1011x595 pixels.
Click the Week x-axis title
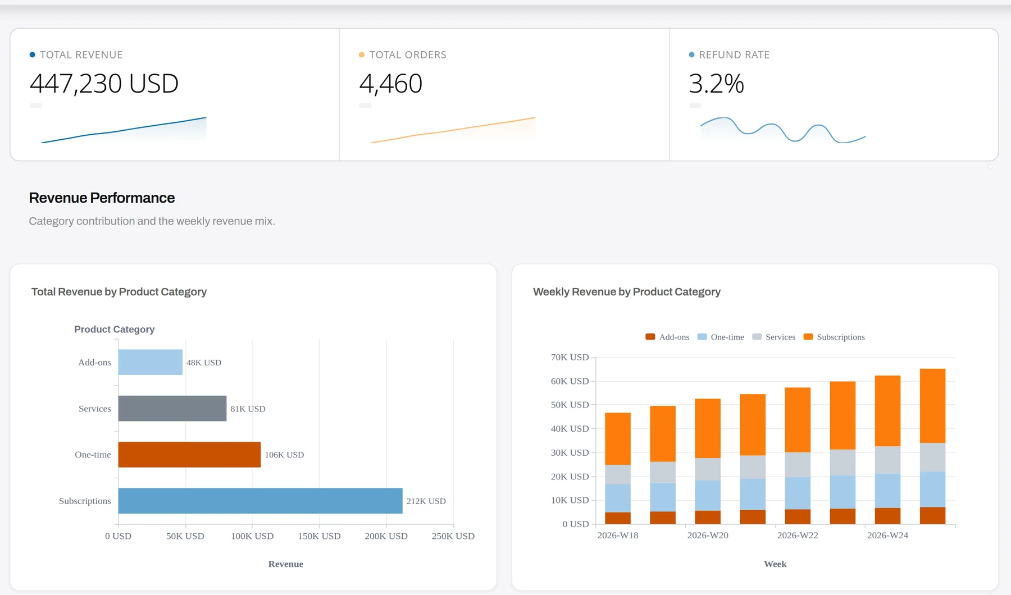pyautogui.click(x=775, y=564)
